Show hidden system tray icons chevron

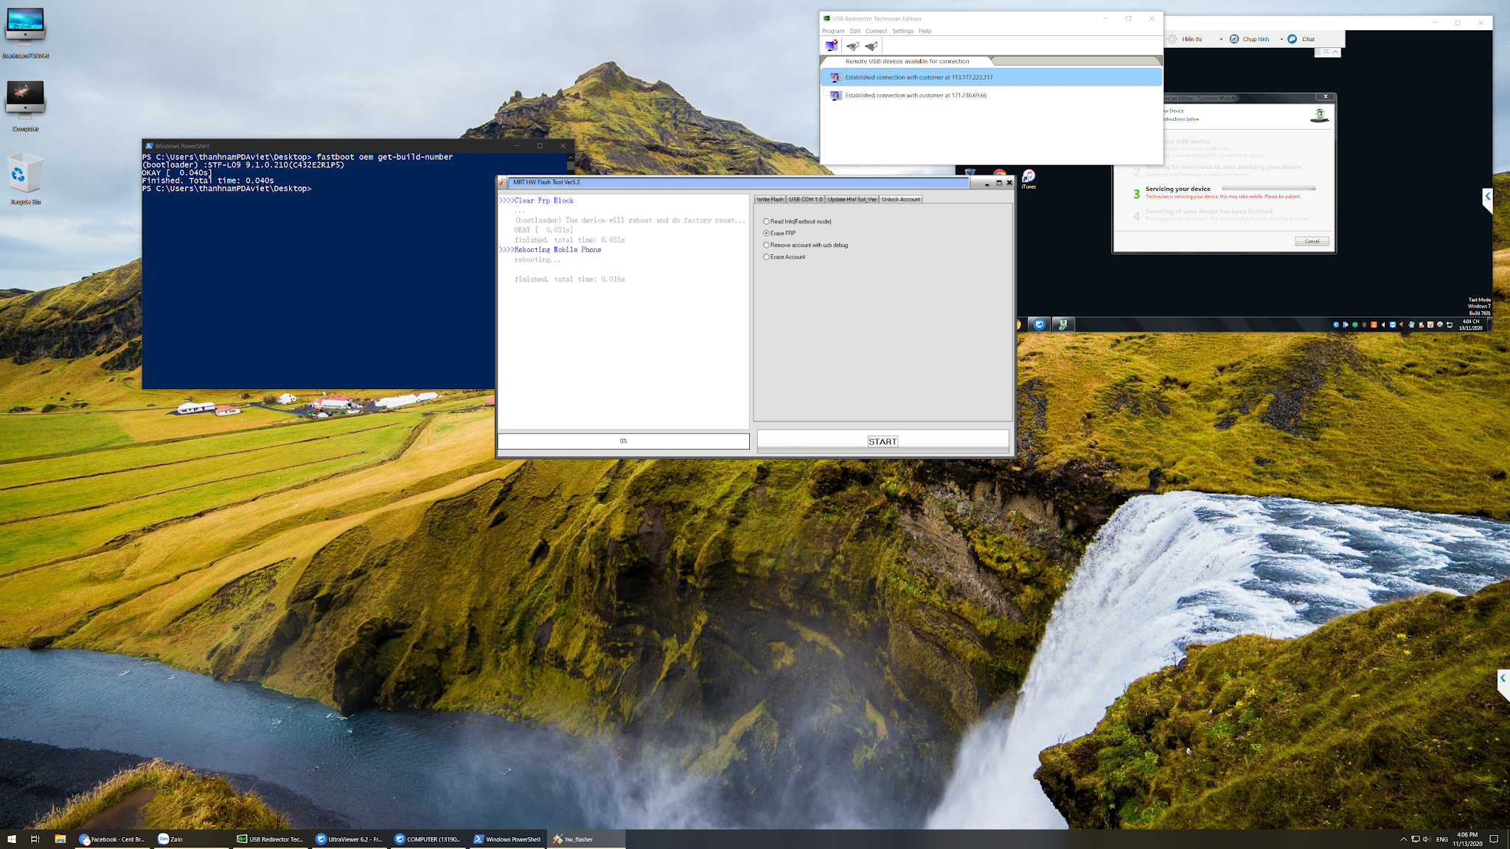point(1403,839)
